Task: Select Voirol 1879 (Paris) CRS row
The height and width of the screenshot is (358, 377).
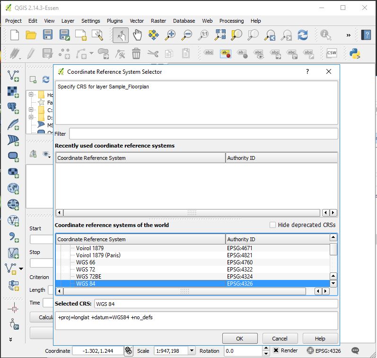Action: [x=193, y=255]
